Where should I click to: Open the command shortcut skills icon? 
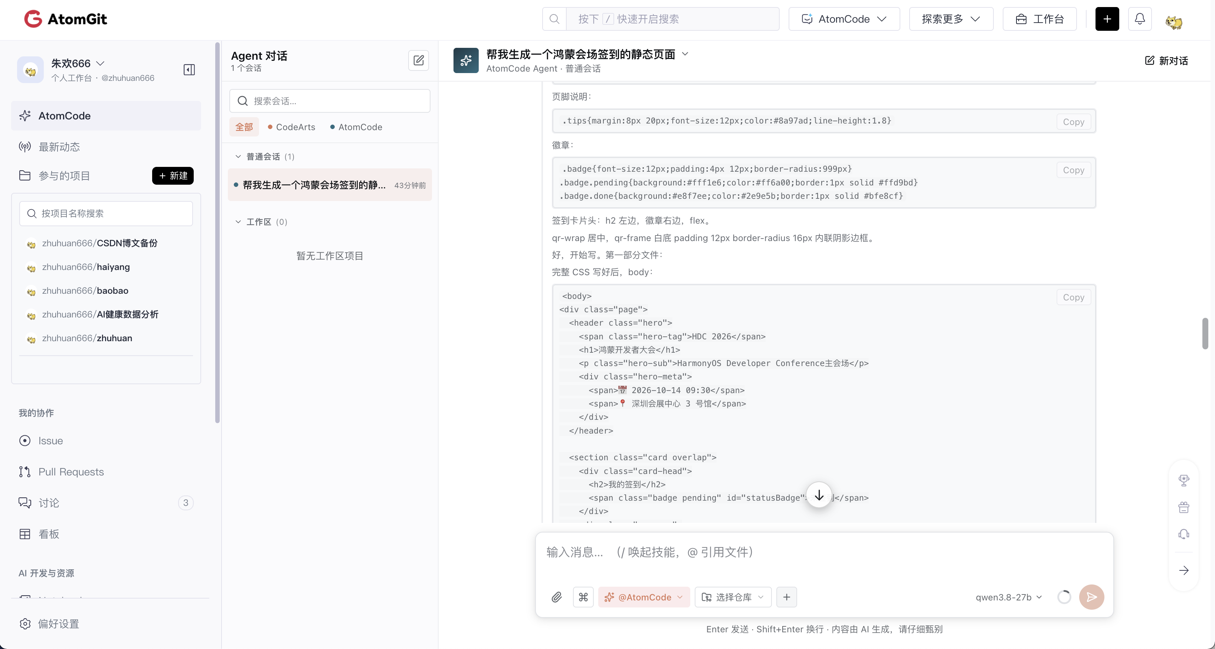pos(583,597)
